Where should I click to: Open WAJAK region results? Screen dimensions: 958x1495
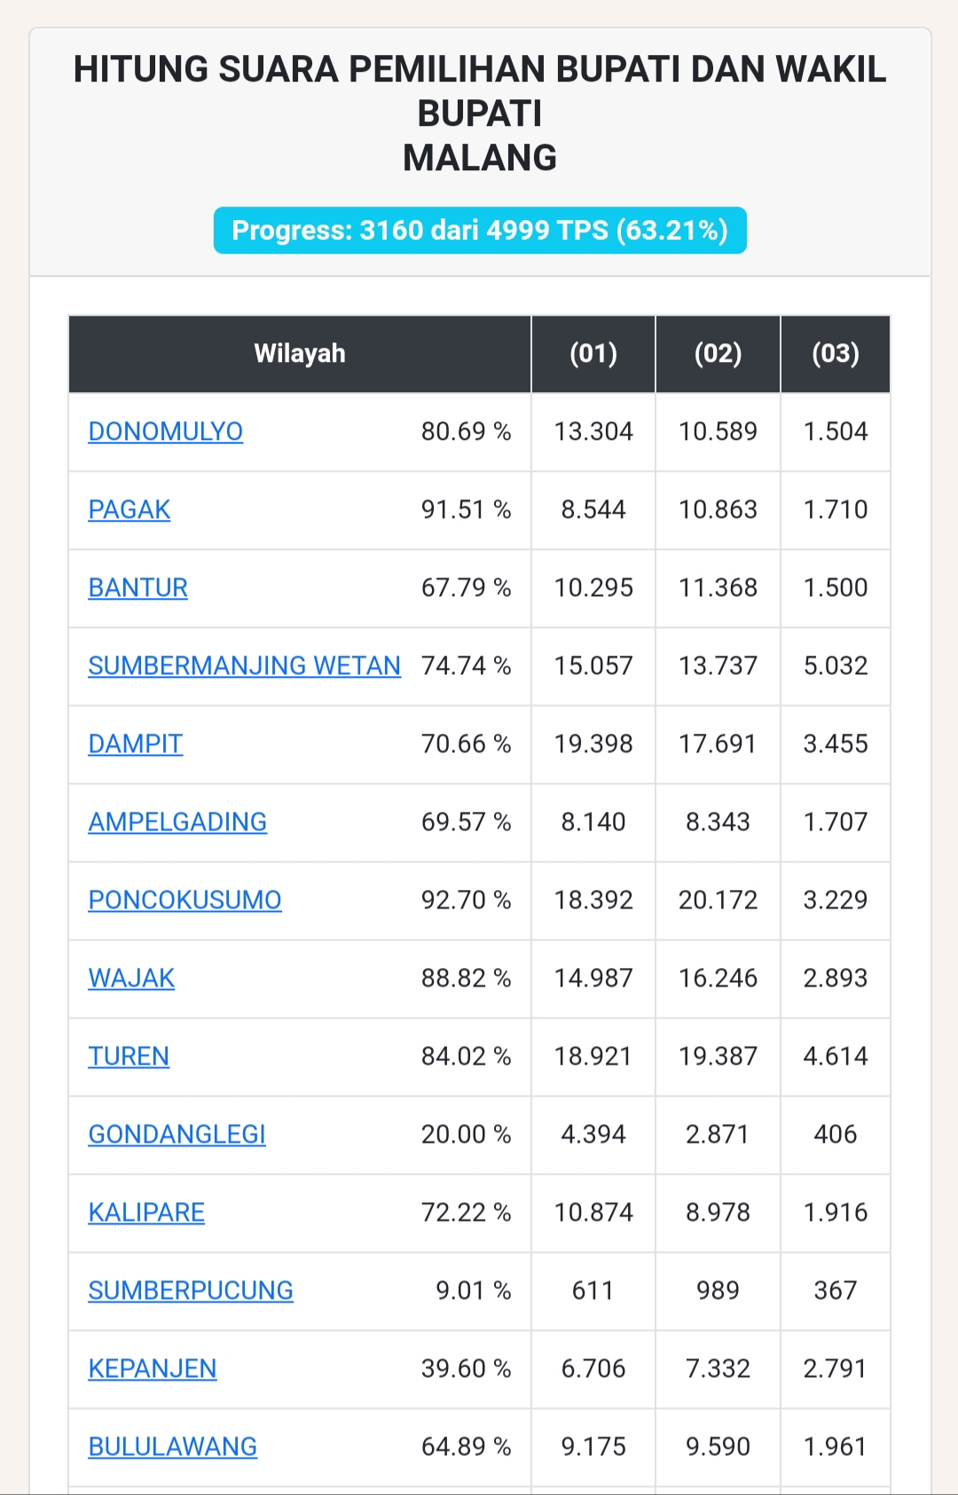coord(130,978)
